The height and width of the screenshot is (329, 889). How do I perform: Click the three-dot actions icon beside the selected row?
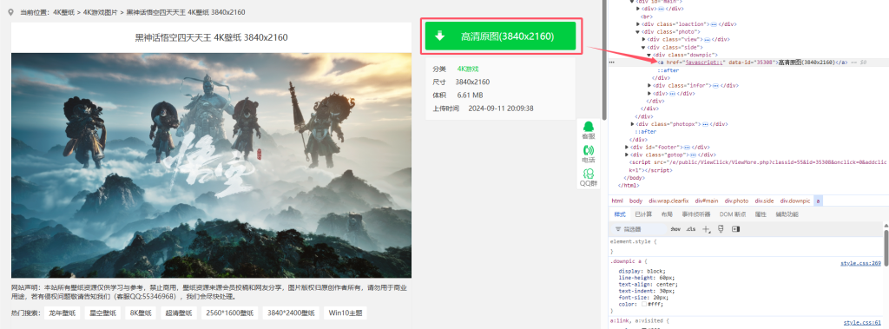pos(611,62)
